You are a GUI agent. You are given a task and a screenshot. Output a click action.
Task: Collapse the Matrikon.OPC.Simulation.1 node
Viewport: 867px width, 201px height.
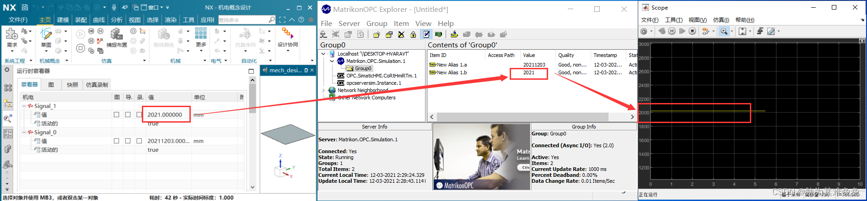click(x=332, y=61)
